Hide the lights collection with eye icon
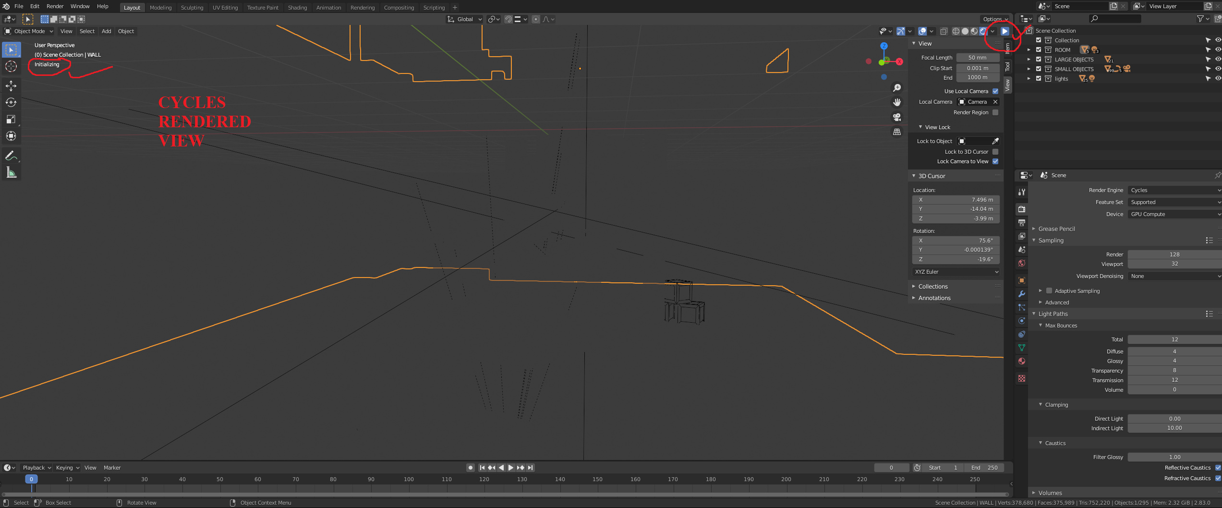The image size is (1222, 508). pyautogui.click(x=1218, y=78)
